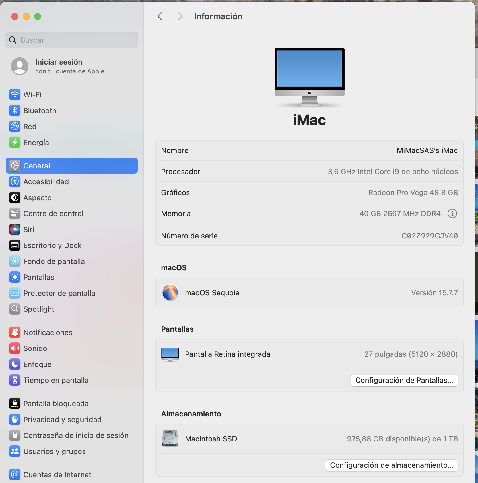Open Centro de control icon
Screen dimensions: 478x483
(x=15, y=214)
